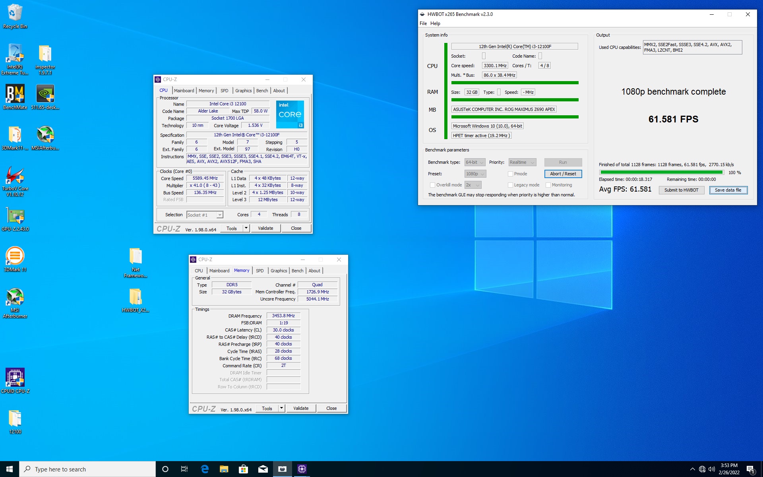
Task: Open the Help menu in HWBOT x265
Action: 435,23
